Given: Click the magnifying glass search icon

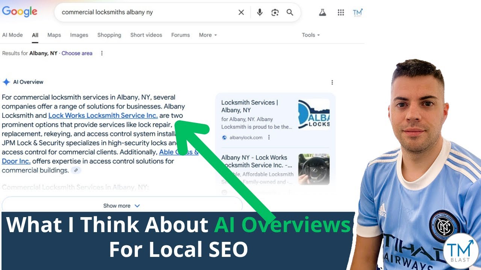Looking at the screenshot, I should [x=290, y=12].
